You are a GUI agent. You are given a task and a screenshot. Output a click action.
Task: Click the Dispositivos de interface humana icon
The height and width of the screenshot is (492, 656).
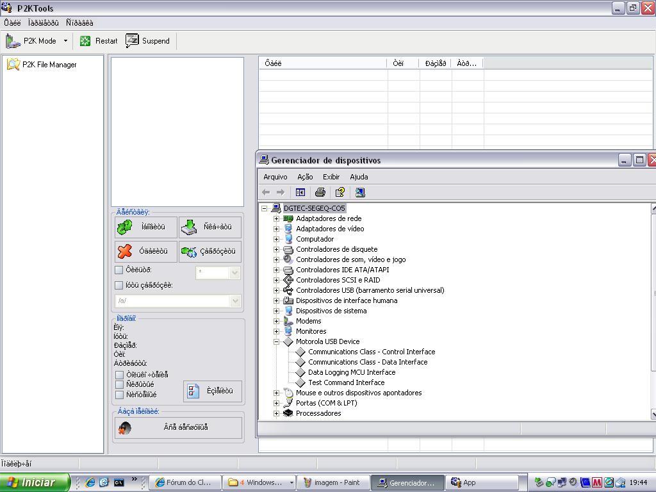(288, 301)
